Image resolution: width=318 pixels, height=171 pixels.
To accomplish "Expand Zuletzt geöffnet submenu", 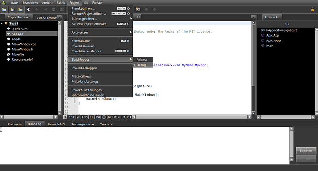I will tap(100, 19).
